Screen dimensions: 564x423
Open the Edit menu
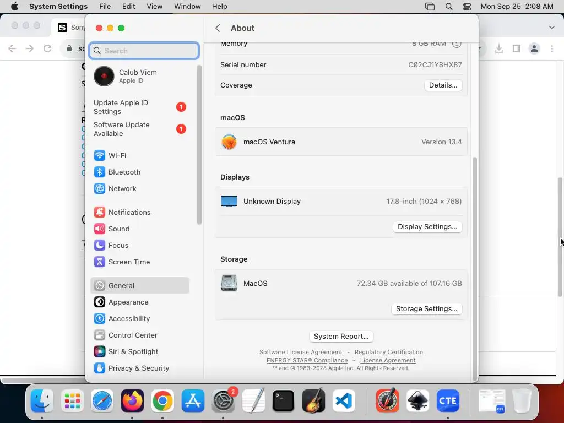pos(128,7)
